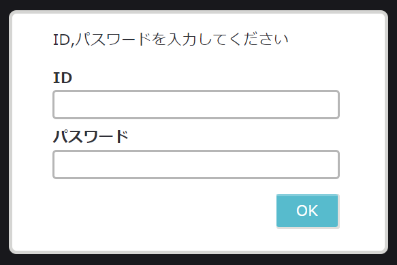Click the word パスワード above the lower field
The image size is (397, 265).
point(91,136)
